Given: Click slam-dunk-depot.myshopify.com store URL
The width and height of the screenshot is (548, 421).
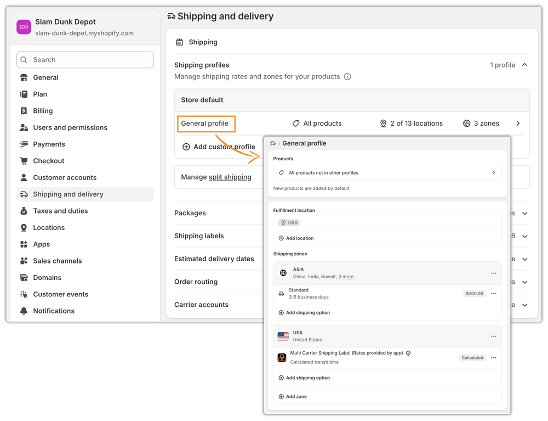Looking at the screenshot, I should coord(84,33).
